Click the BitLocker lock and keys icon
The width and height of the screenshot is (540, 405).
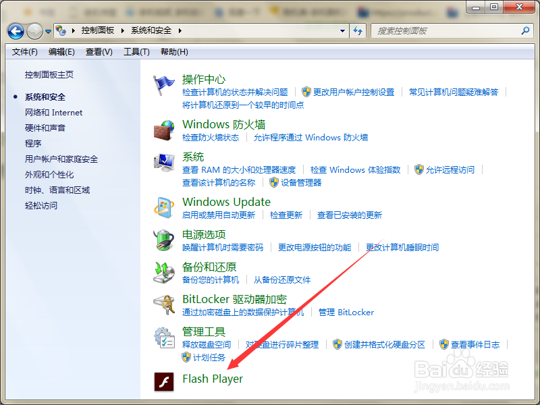[x=163, y=304]
